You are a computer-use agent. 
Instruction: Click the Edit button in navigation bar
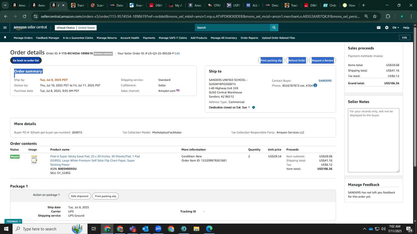(x=404, y=37)
